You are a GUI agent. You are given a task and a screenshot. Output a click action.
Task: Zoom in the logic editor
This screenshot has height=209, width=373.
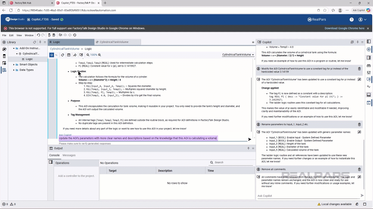(x=99, y=55)
